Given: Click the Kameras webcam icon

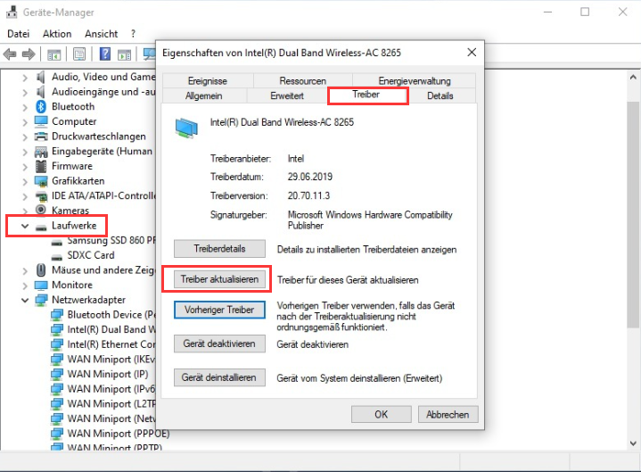Looking at the screenshot, I should coord(41,211).
